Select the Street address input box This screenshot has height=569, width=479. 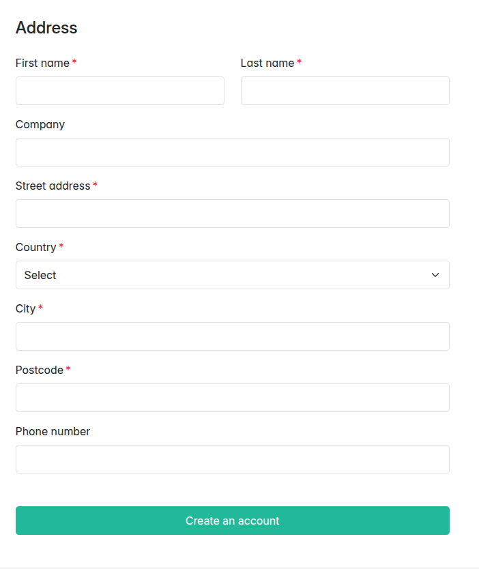(x=232, y=214)
